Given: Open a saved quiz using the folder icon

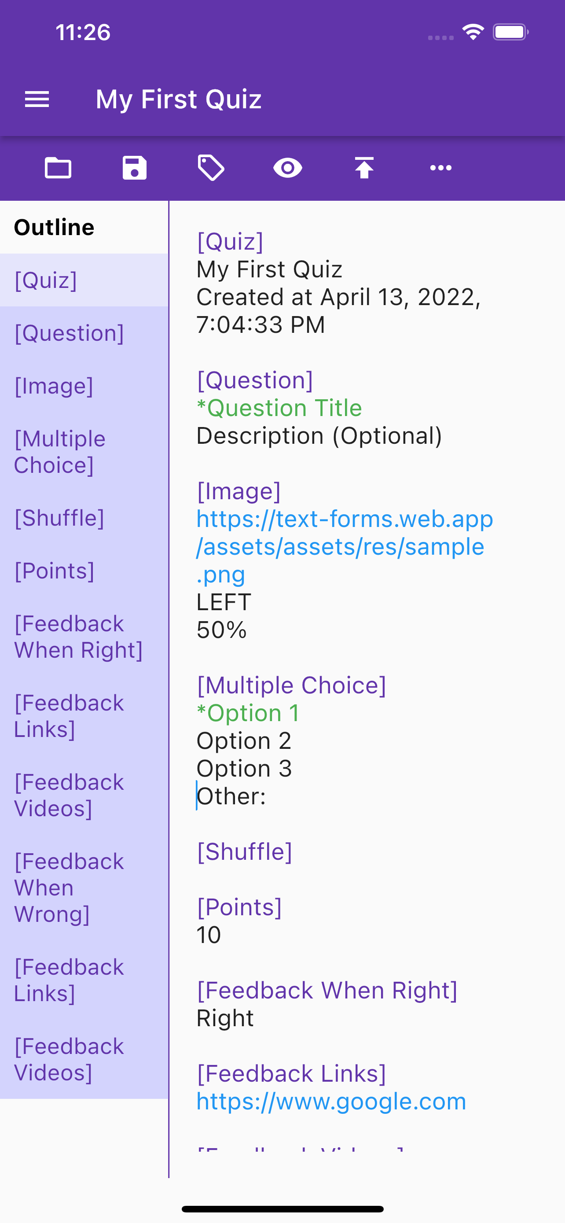Looking at the screenshot, I should pos(58,168).
